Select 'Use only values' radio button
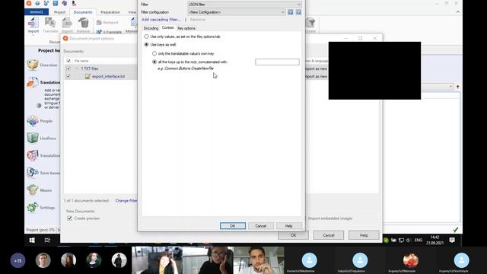This screenshot has height=274, width=487. pyautogui.click(x=146, y=37)
